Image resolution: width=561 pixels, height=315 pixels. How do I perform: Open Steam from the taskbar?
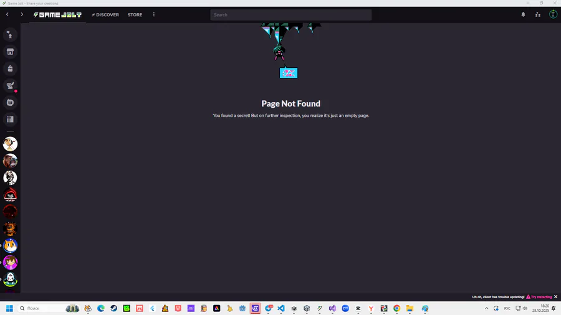point(114,308)
